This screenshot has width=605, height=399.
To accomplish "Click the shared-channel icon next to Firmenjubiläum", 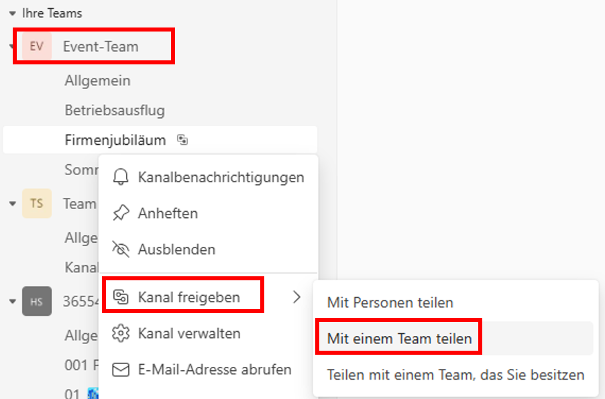I will click(x=182, y=139).
